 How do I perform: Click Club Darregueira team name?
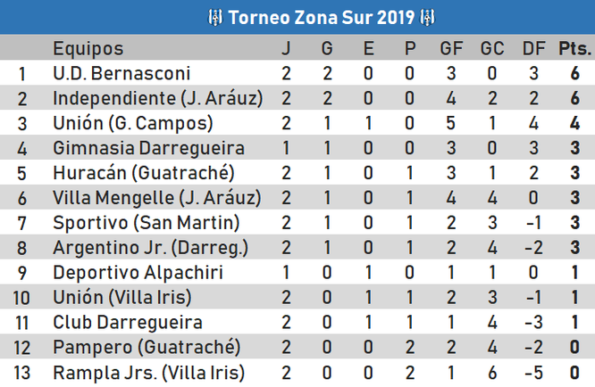point(128,322)
